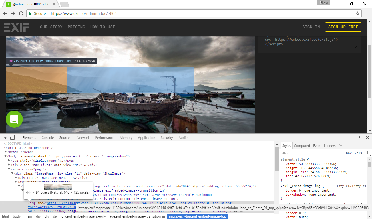The width and height of the screenshot is (372, 219).
Task: Close the DevTools panel
Action: [367, 137]
